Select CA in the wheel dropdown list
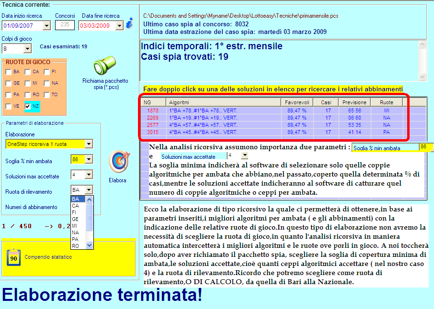This screenshot has height=309, width=434. pos(79,206)
